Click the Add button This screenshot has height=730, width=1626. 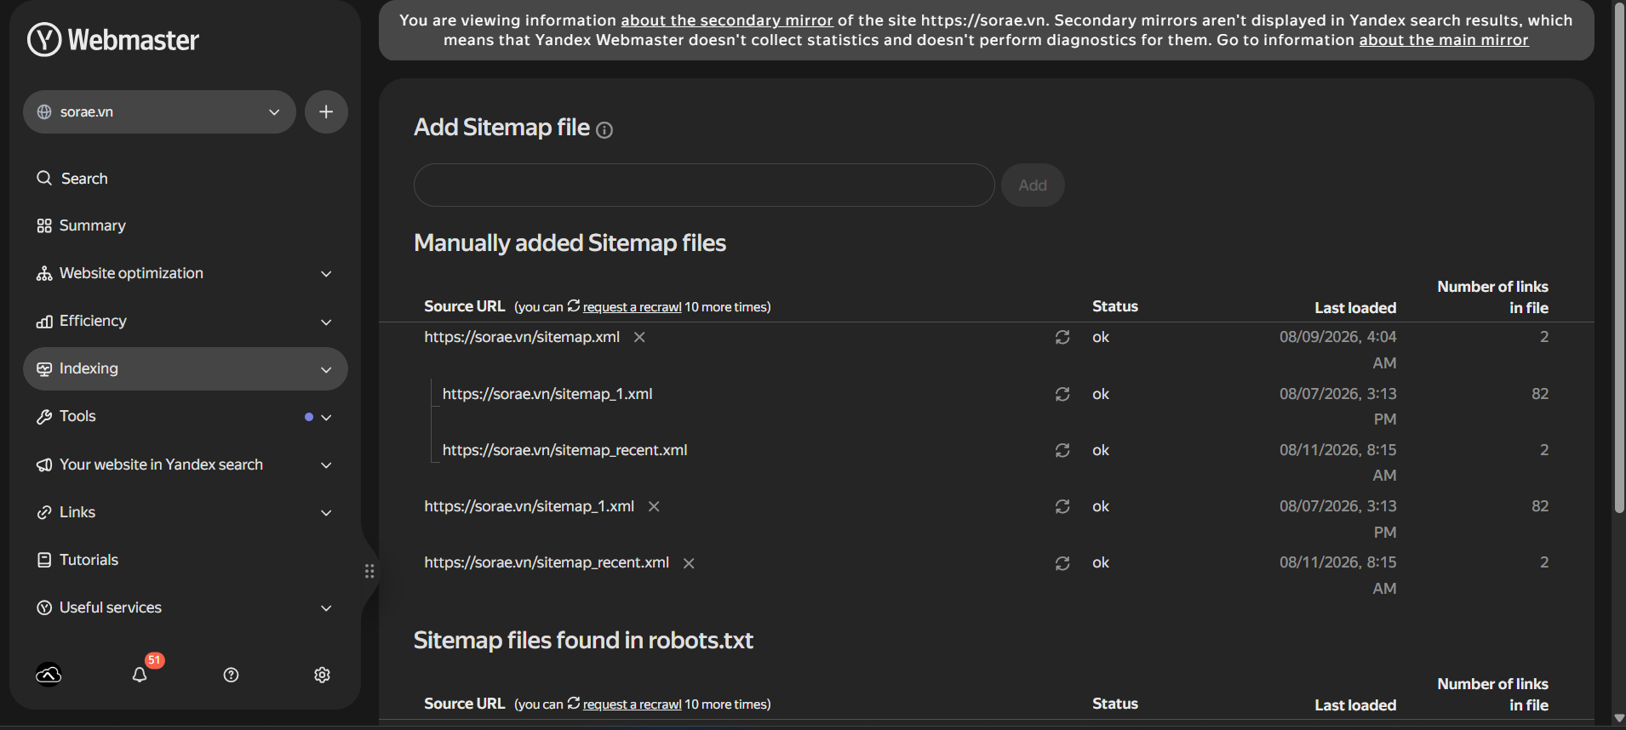pos(1033,185)
